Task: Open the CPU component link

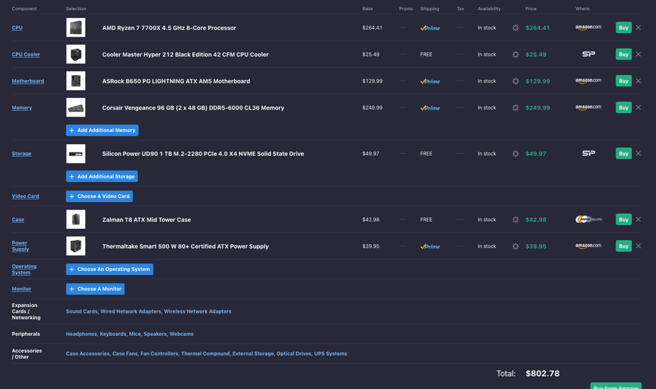Action: pos(17,28)
